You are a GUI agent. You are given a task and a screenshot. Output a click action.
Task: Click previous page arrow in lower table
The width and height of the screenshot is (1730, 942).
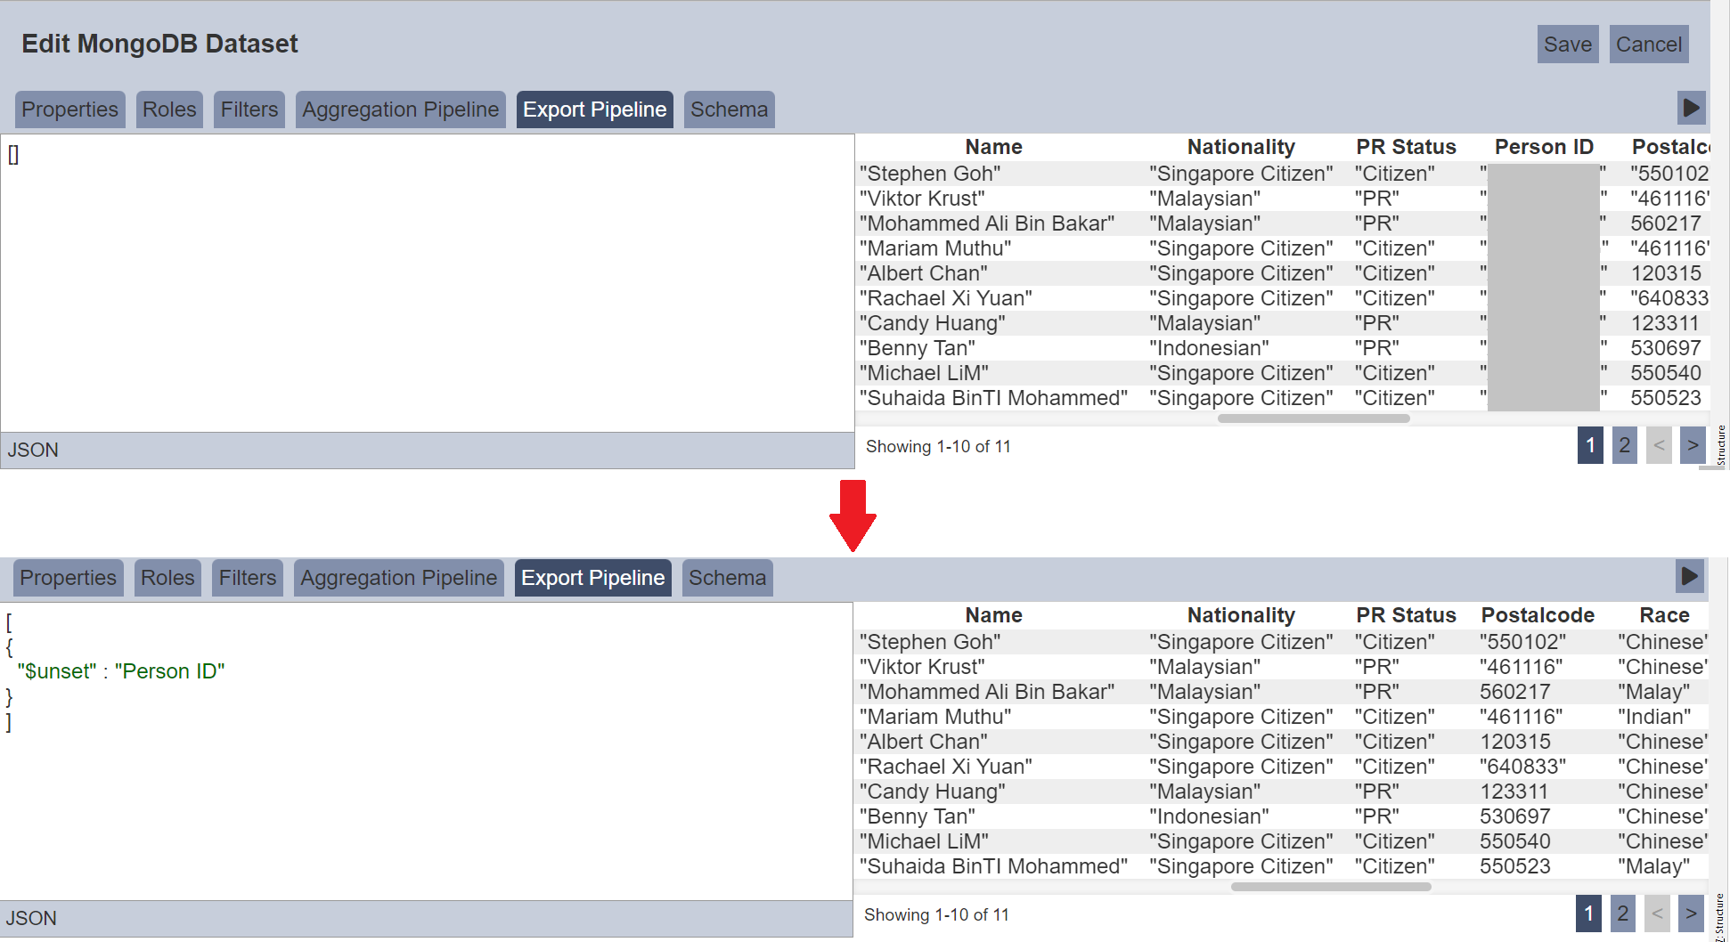[x=1657, y=914]
